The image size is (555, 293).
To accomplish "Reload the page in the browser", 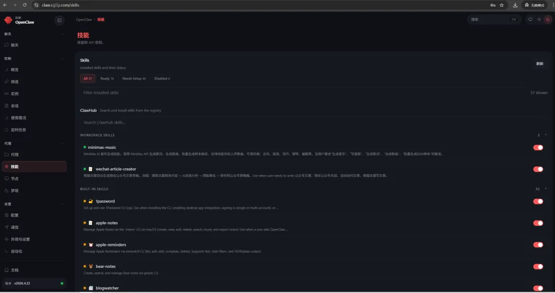I will (x=25, y=5).
